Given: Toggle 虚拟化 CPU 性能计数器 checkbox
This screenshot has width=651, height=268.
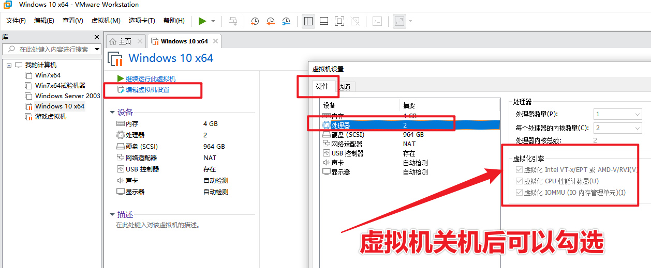Looking at the screenshot, I should tap(519, 181).
